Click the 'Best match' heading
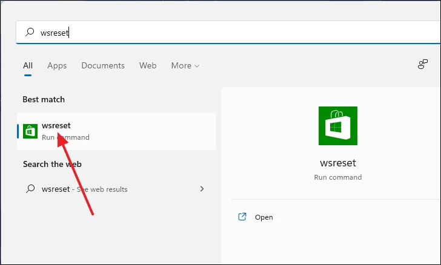Viewport: 441px width, 265px height. (44, 99)
